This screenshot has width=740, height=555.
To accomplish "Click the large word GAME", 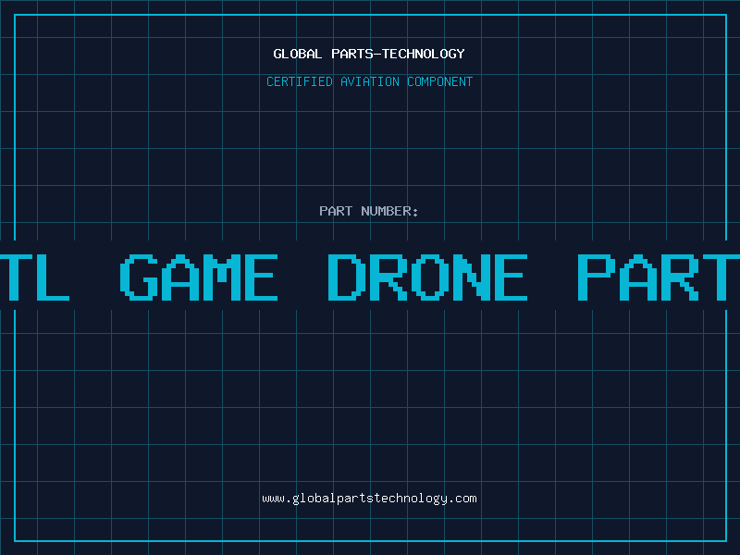I will (199, 277).
